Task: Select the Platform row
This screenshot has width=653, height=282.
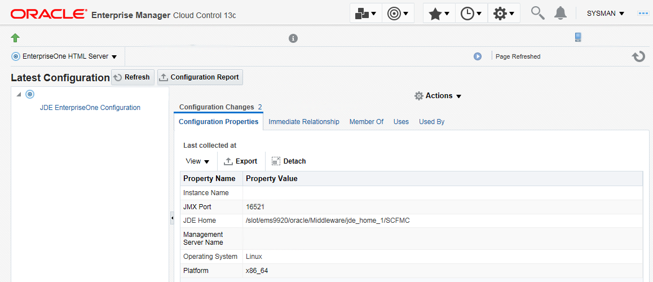Action: click(412, 271)
